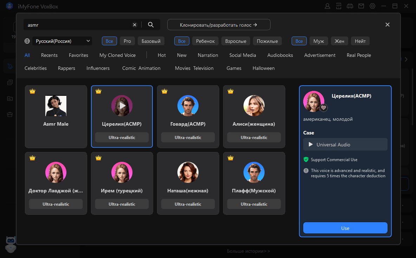Close the voice selection dialog
Image resolution: width=416 pixels, height=258 pixels.
pyautogui.click(x=387, y=25)
